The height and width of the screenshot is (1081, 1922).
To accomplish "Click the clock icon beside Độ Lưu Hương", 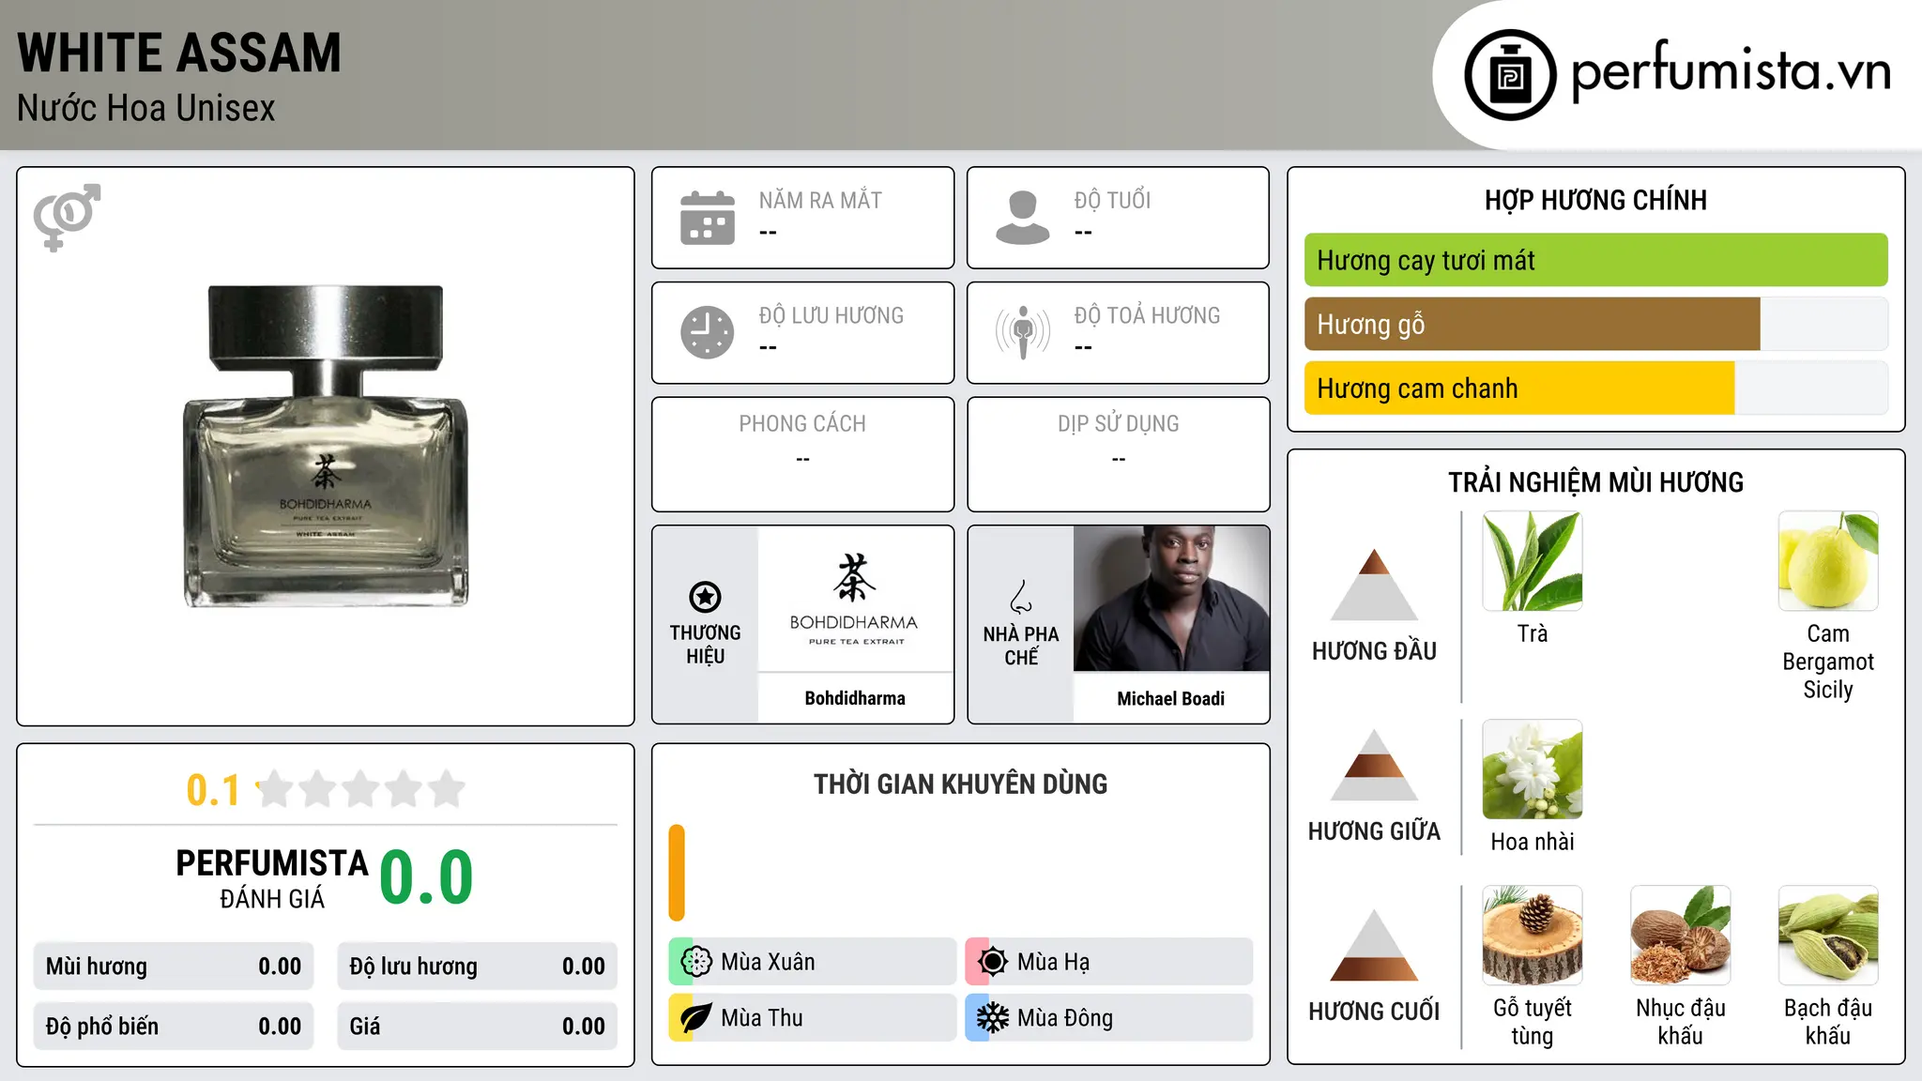I will point(708,332).
